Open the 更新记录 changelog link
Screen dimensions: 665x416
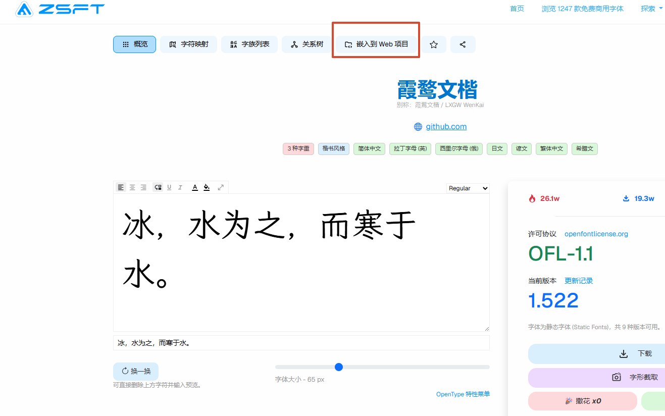tap(579, 281)
